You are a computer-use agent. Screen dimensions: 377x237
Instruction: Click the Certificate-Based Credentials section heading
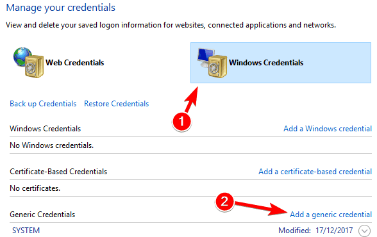click(58, 172)
